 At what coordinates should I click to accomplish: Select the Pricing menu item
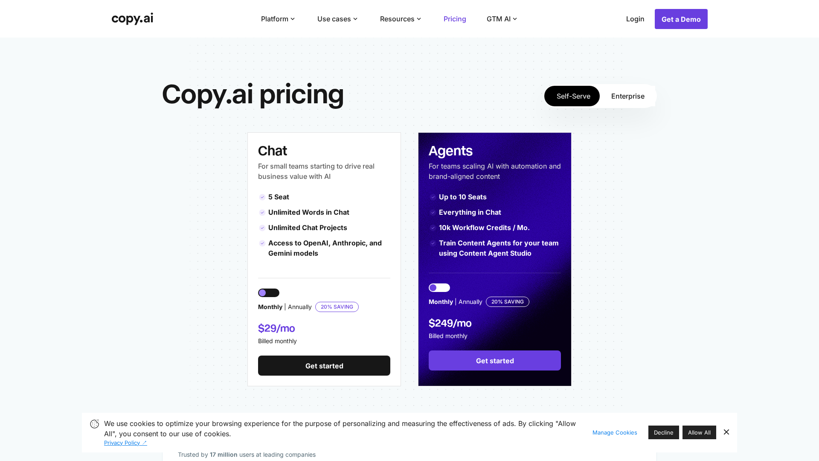[x=455, y=19]
